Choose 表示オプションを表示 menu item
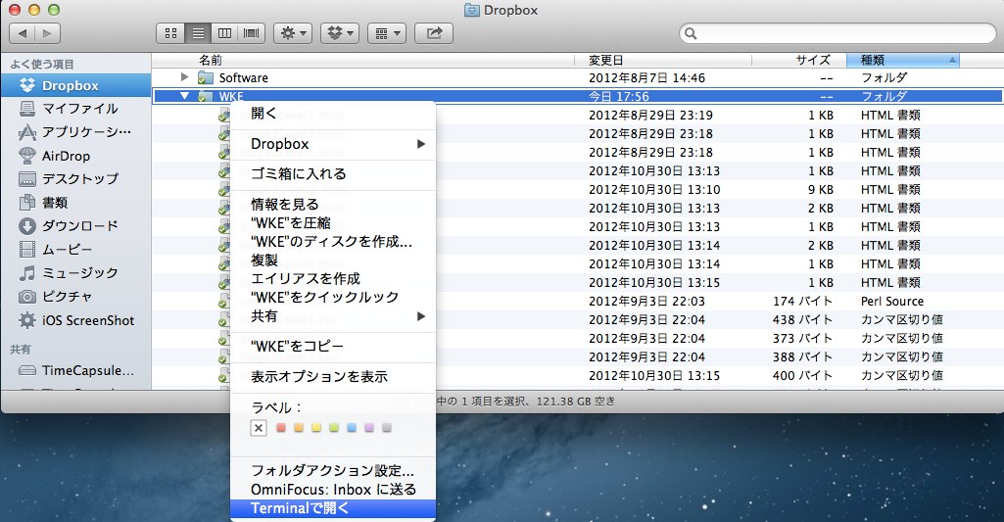The width and height of the screenshot is (1004, 522). click(x=333, y=377)
